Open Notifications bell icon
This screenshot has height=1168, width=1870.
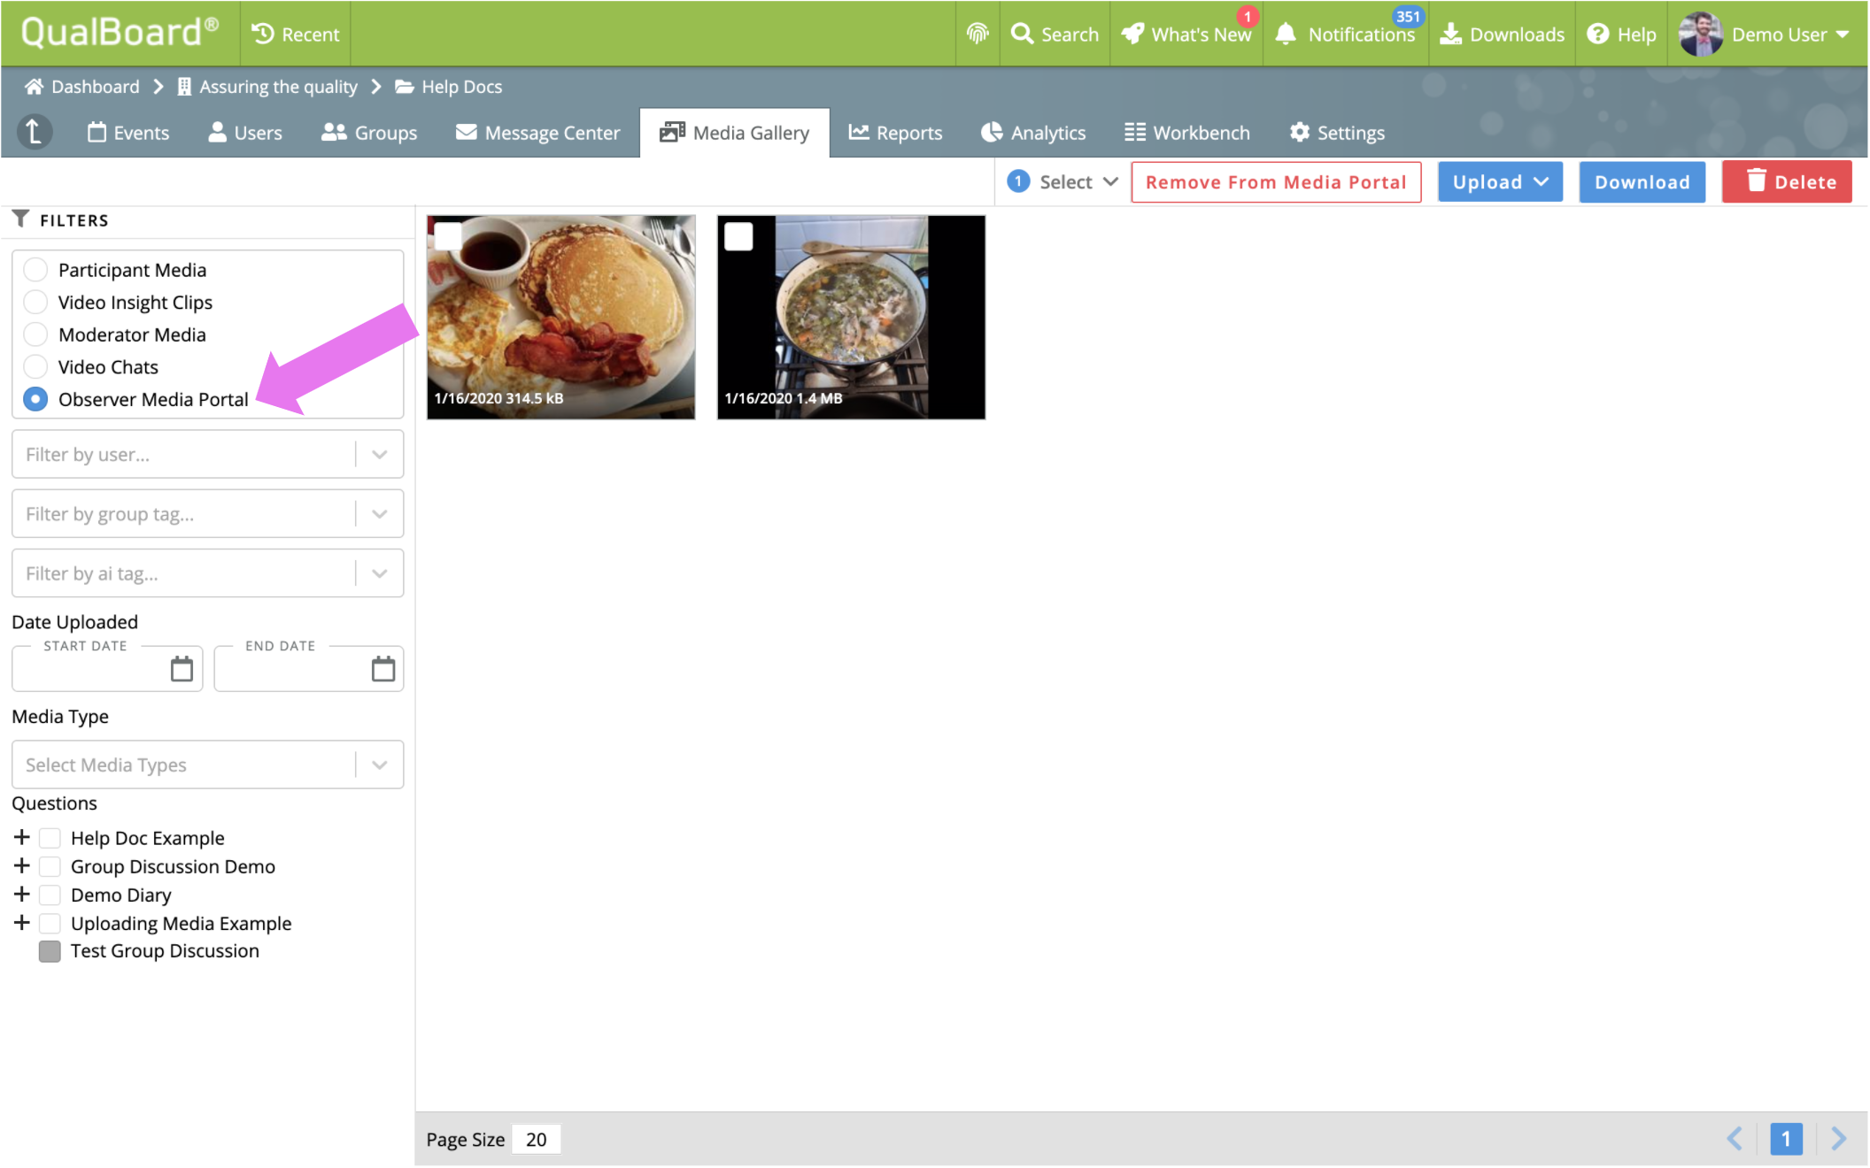(1286, 34)
